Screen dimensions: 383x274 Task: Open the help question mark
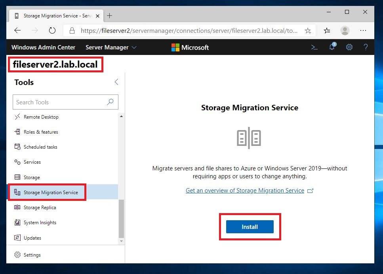click(x=366, y=47)
